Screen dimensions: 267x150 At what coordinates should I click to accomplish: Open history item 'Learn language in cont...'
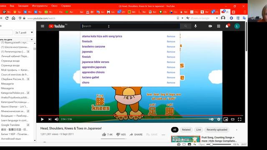click(15, 120)
